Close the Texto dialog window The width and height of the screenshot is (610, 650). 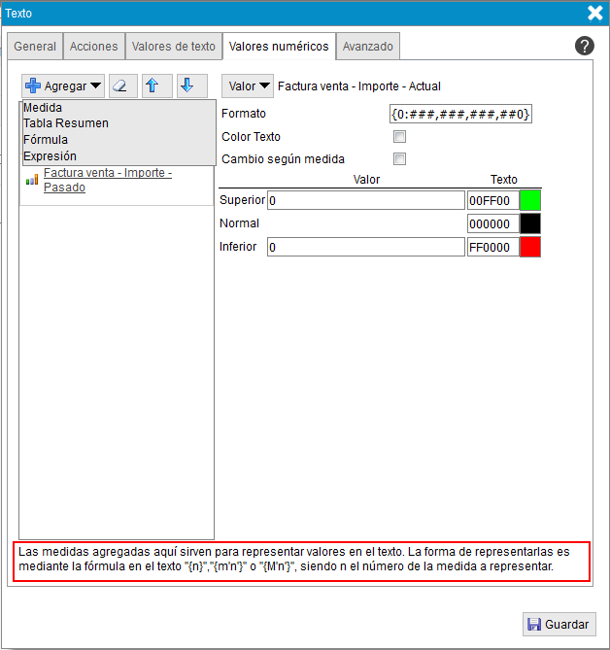(x=595, y=13)
